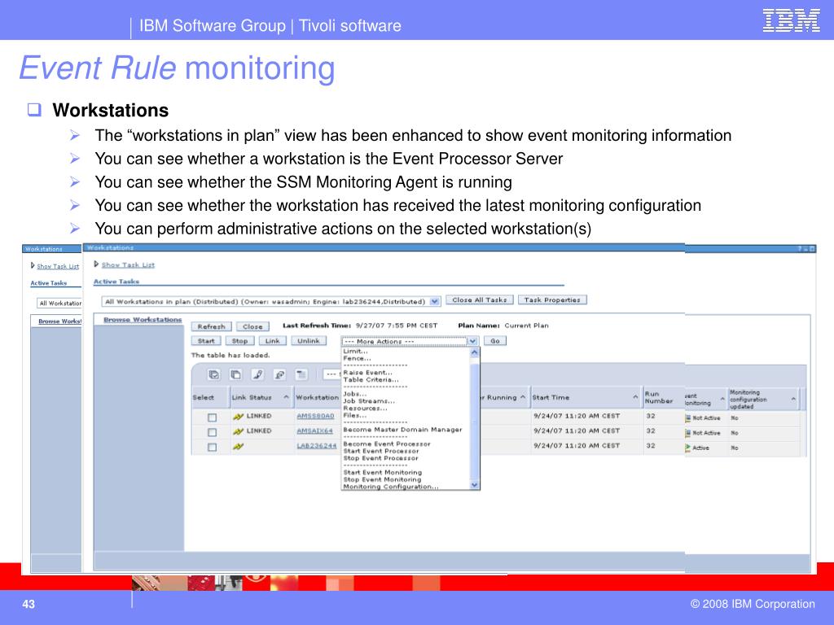
Task: Expand Show Task List in main panel
Action: [96, 264]
